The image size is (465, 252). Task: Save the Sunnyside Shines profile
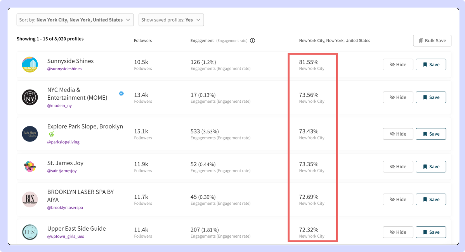pyautogui.click(x=431, y=64)
